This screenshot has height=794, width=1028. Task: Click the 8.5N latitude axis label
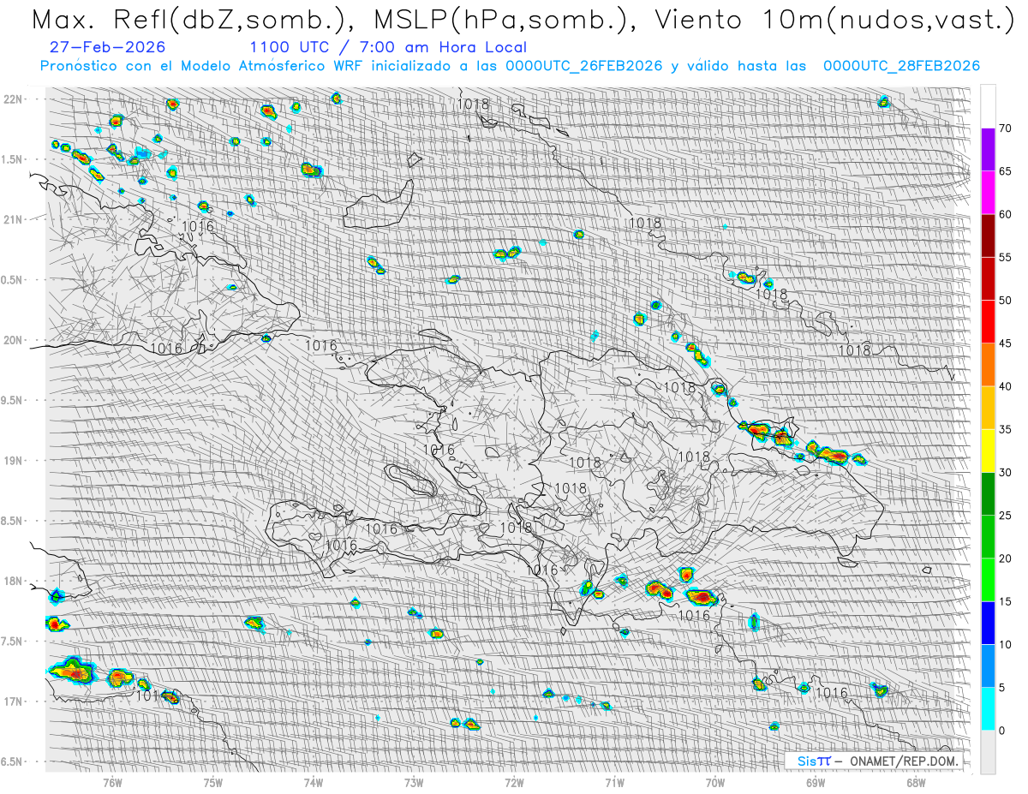pos(13,521)
